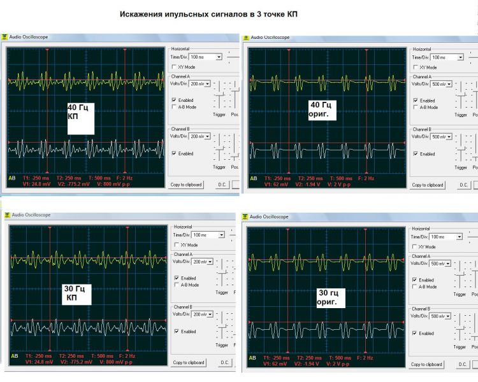Viewport: 478px width, 382px height.
Task: Toggle Channel A Enabled in 40 Гц ориг. window
Action: [416, 100]
